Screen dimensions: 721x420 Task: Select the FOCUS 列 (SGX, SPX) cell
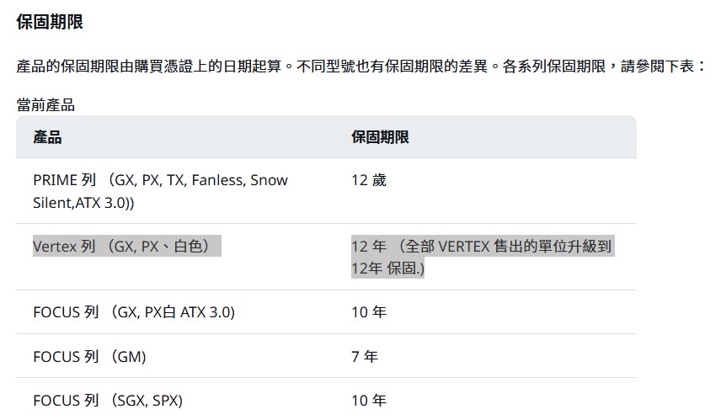tap(108, 401)
